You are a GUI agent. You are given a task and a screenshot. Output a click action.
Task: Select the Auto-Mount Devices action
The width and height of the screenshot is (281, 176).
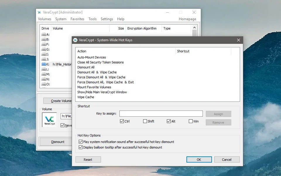(x=92, y=57)
